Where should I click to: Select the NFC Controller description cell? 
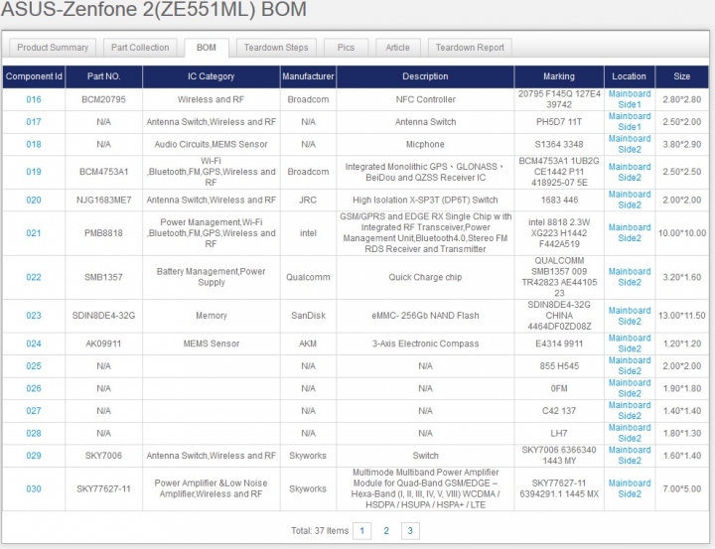425,99
